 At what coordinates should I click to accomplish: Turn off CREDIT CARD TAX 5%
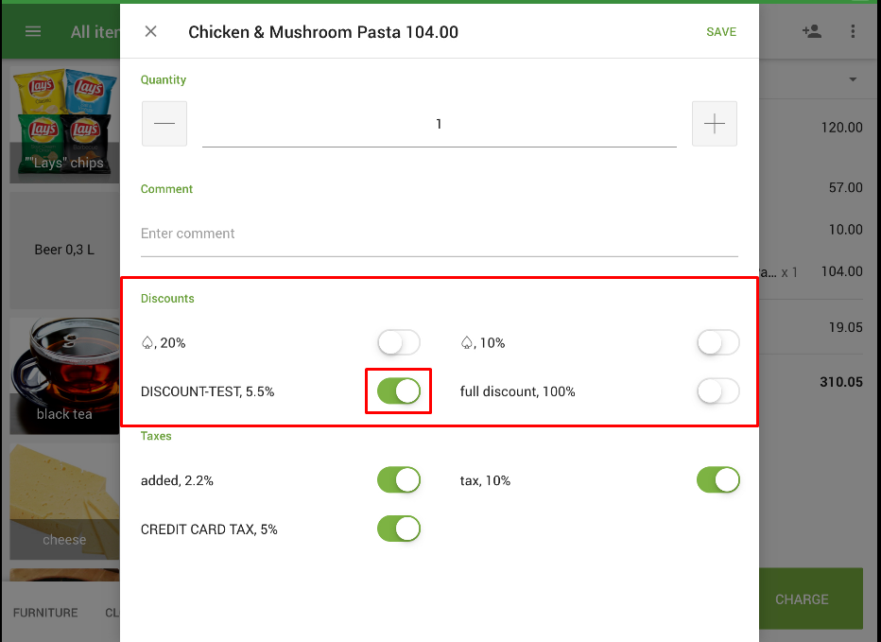pyautogui.click(x=398, y=529)
